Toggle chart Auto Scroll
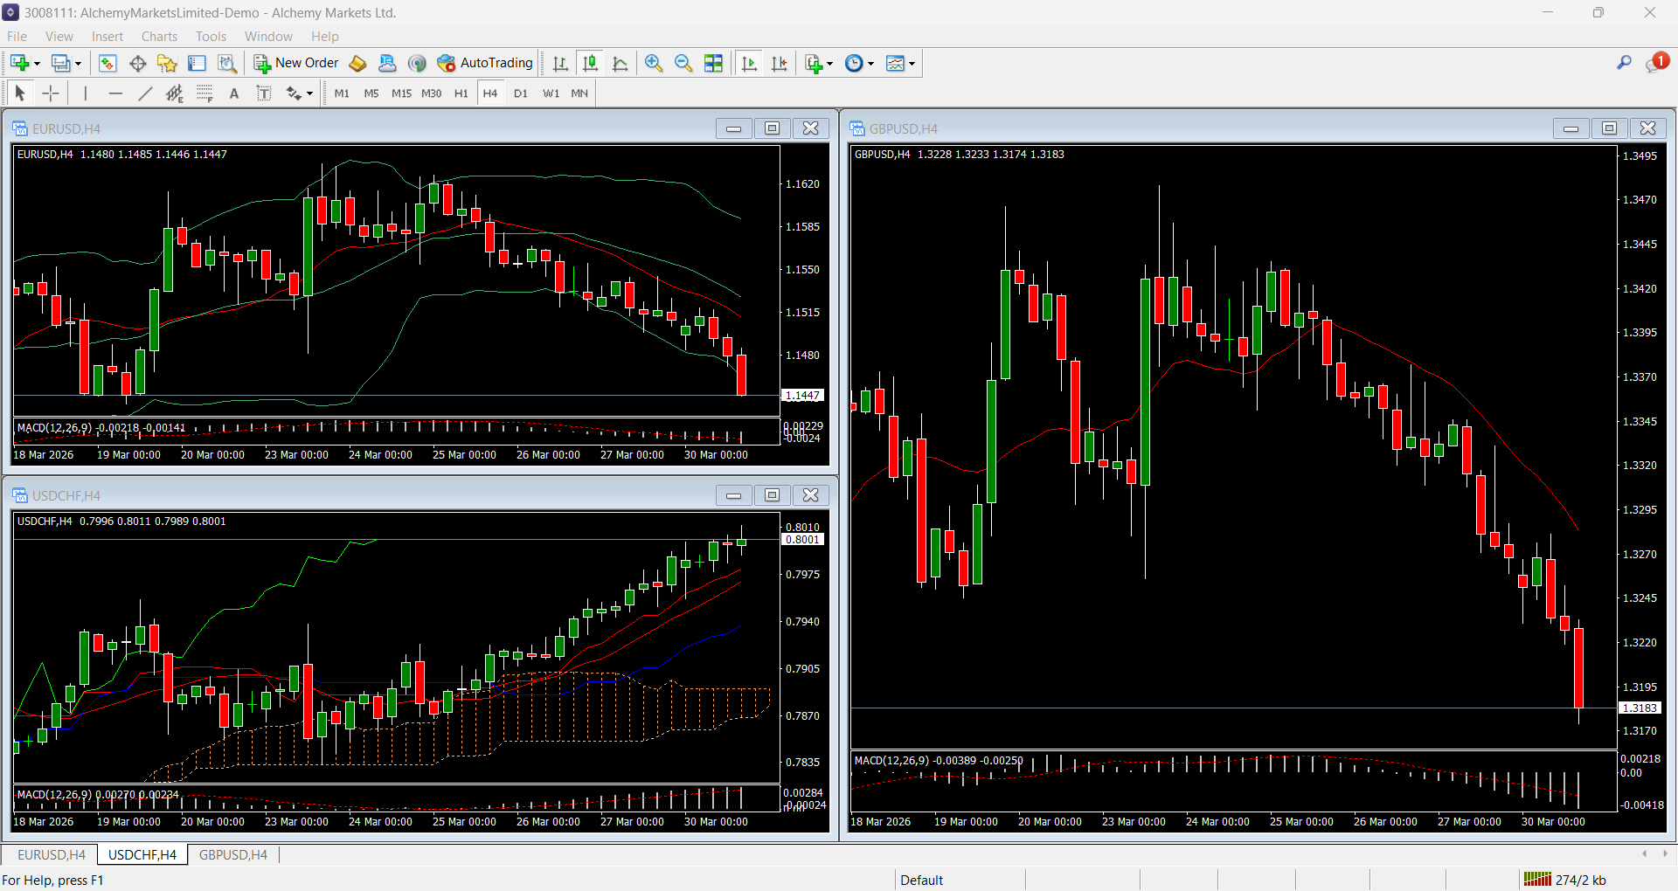This screenshot has width=1678, height=891. (749, 63)
